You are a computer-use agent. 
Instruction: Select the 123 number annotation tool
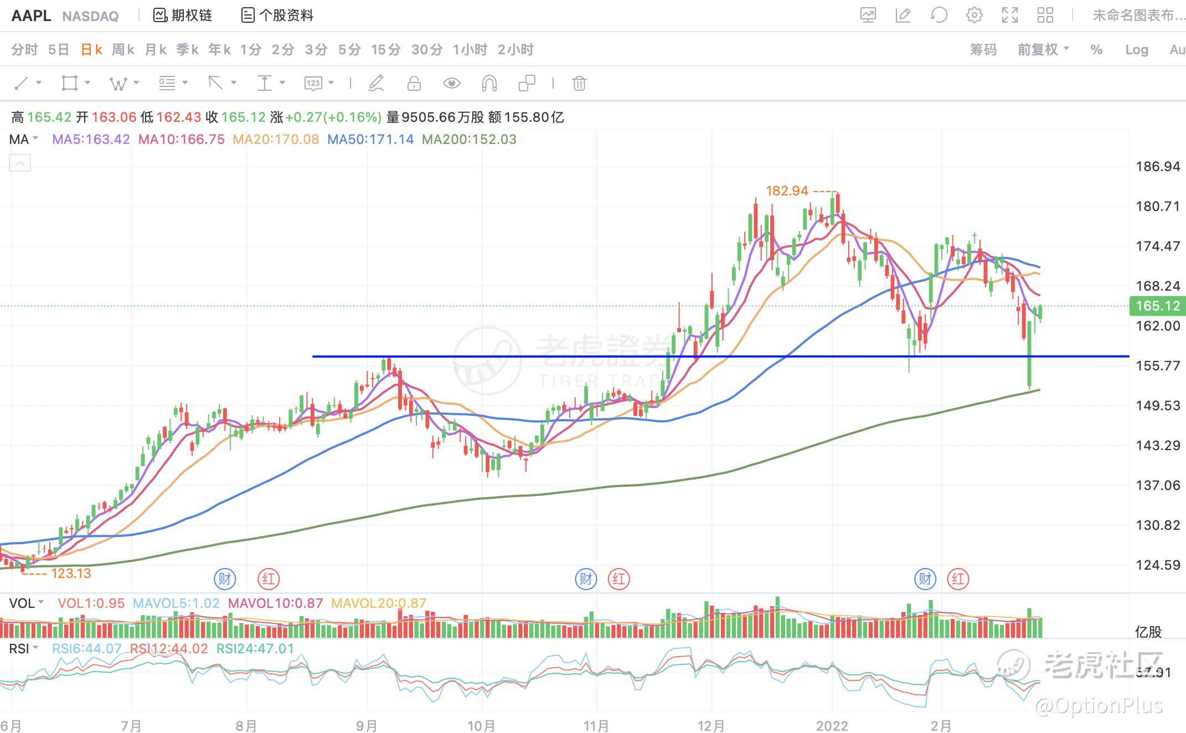[313, 84]
